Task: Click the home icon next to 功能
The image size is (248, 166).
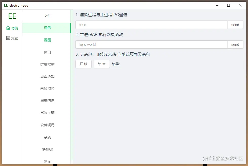Action: [x=8, y=28]
